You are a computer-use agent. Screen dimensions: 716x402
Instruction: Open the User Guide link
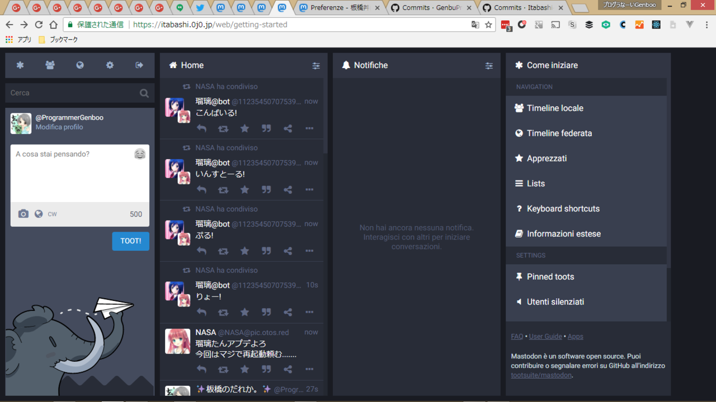coord(545,337)
